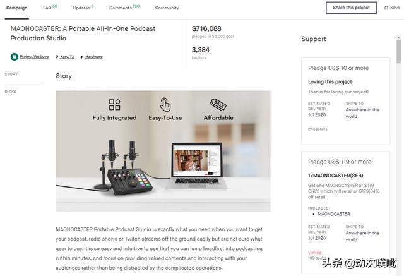Open the Updates tab
404x276 pixels.
[x=82, y=8]
